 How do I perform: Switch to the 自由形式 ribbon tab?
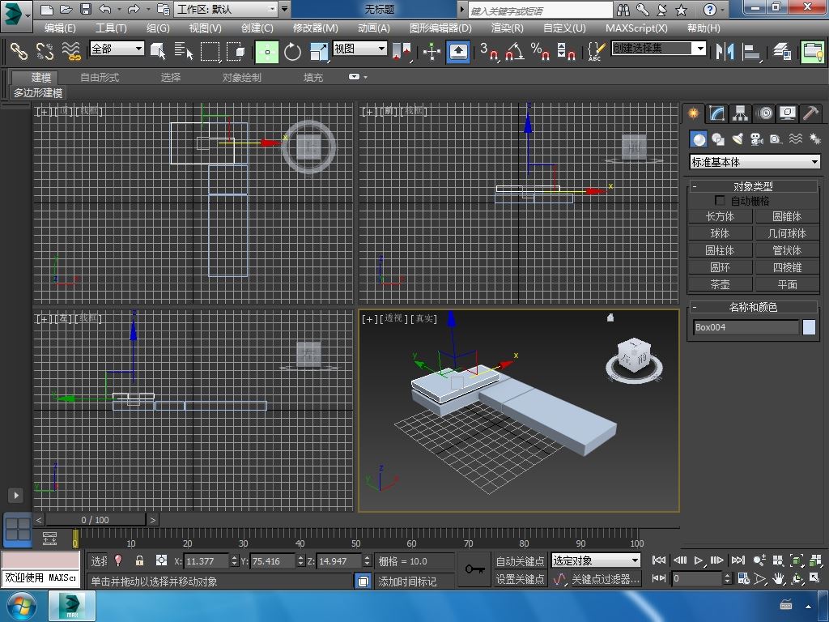pyautogui.click(x=100, y=77)
